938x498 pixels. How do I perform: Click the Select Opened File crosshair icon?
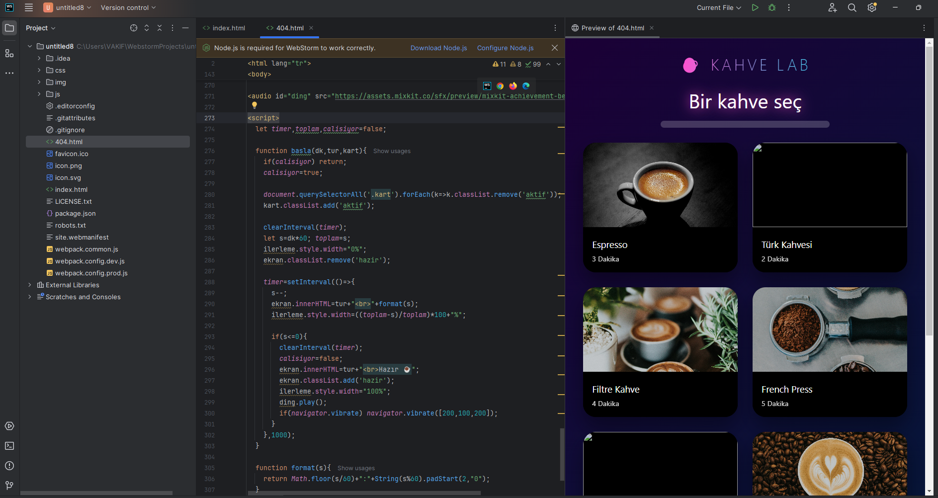(x=134, y=28)
